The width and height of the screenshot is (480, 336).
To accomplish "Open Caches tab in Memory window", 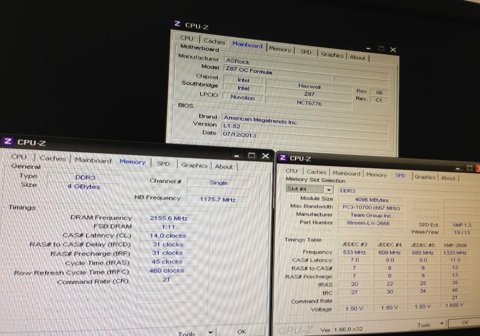I will click(53, 158).
